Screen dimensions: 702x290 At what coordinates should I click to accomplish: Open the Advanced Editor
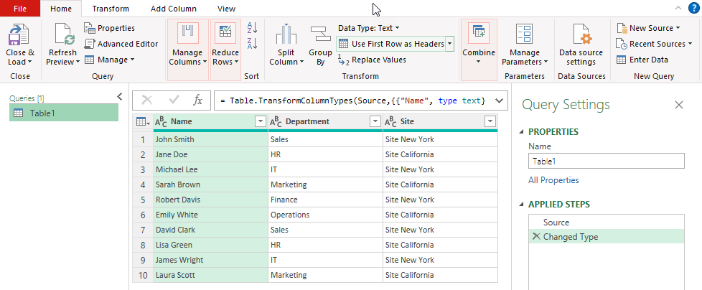tap(121, 44)
